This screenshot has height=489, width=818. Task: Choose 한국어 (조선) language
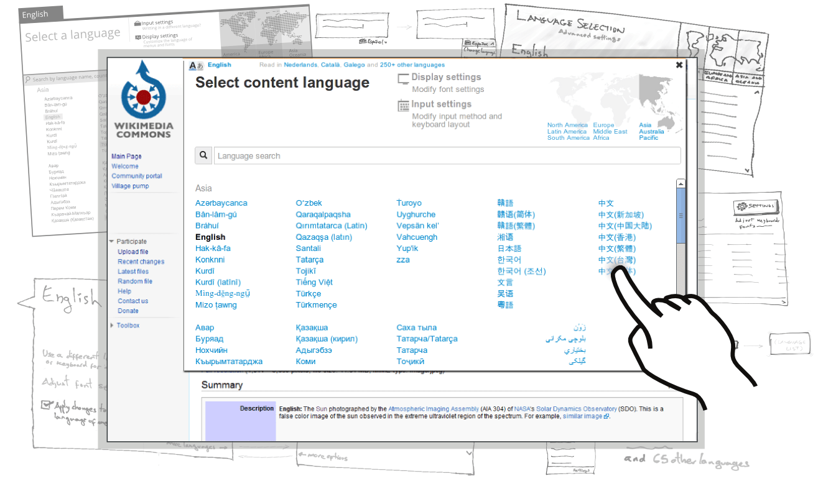click(x=521, y=271)
